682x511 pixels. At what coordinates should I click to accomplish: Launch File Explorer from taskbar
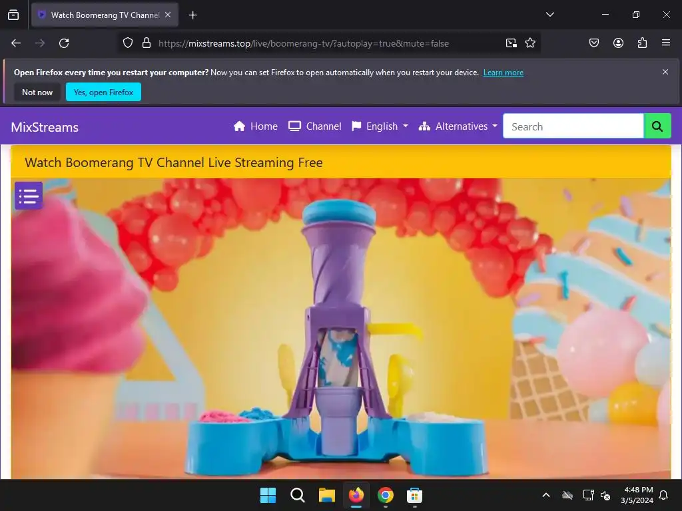pyautogui.click(x=326, y=495)
